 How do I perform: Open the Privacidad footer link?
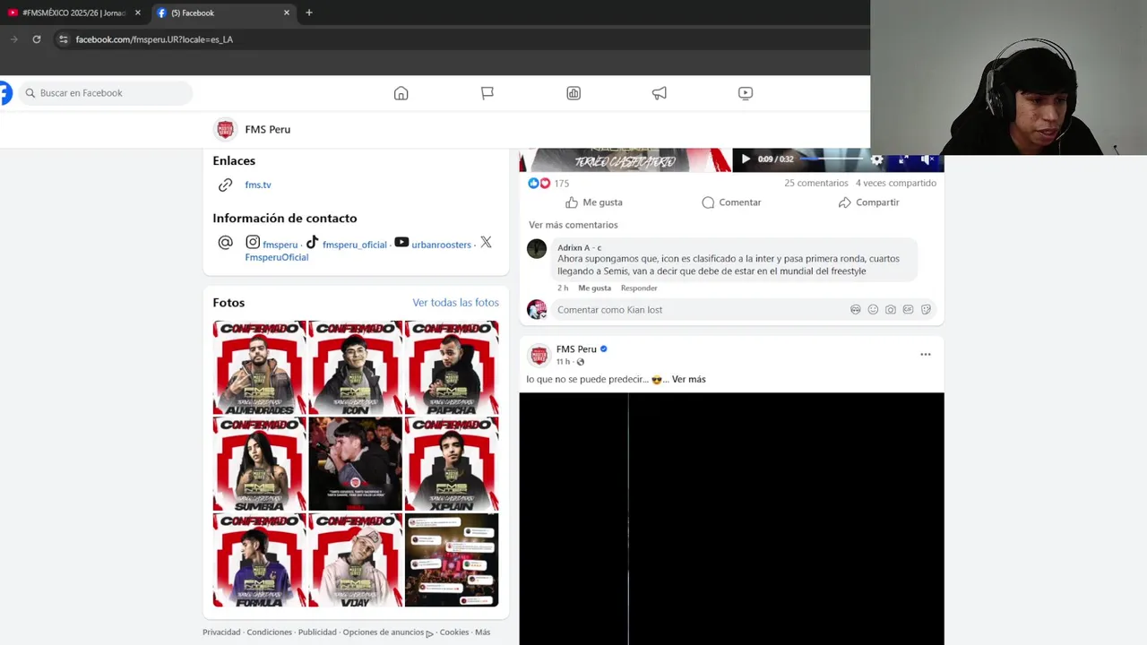[x=221, y=632]
